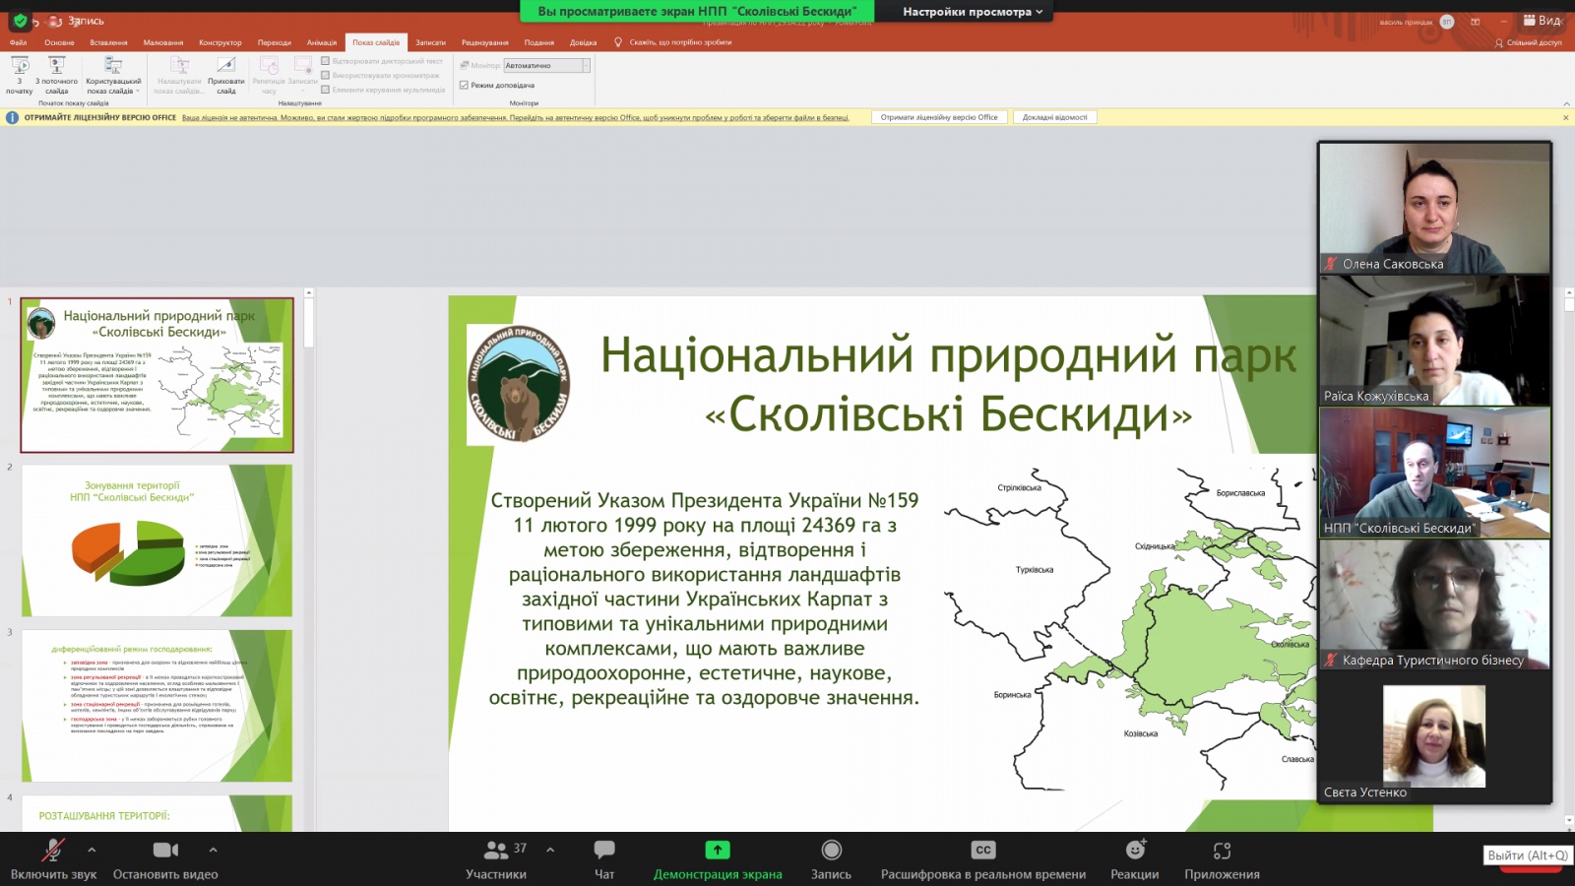
Task: Click Налаштувати показ слайдів icon
Action: (179, 75)
